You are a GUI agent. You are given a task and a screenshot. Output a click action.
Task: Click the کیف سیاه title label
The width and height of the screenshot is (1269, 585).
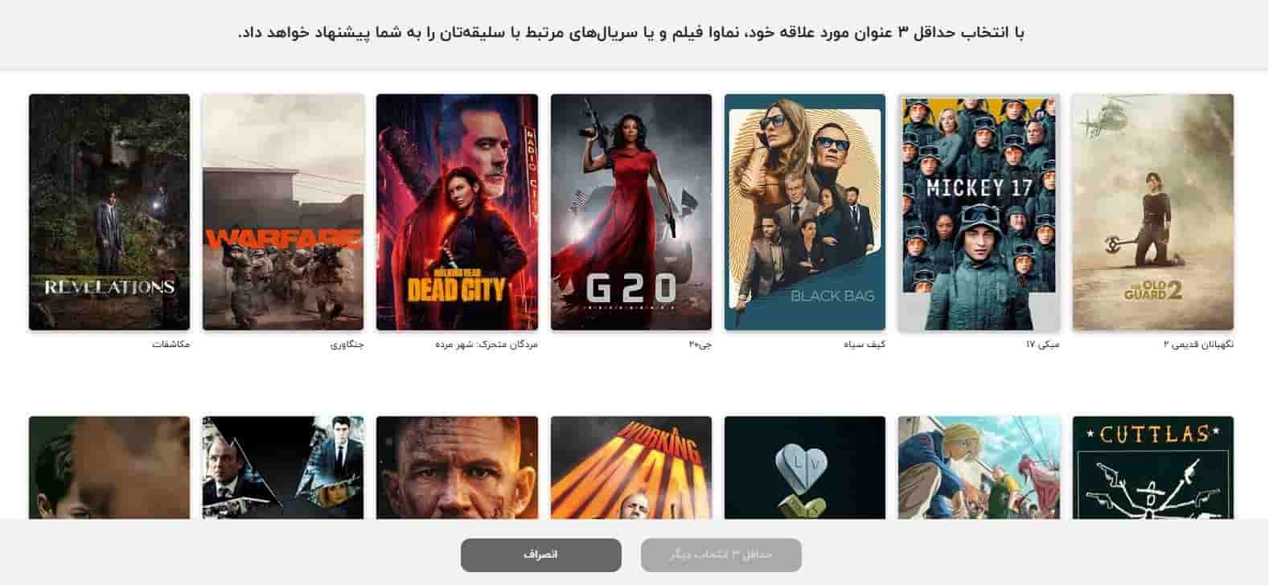coord(864,344)
